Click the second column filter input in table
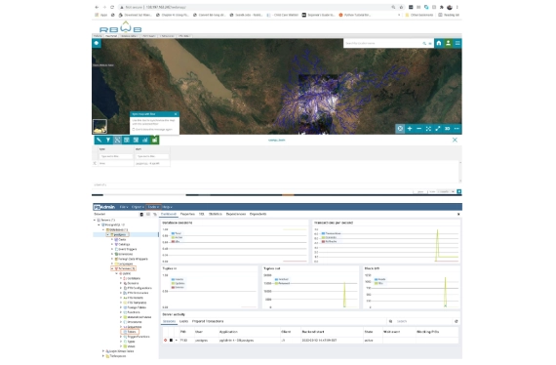Viewport: 556px width, 365px height. click(x=152, y=156)
